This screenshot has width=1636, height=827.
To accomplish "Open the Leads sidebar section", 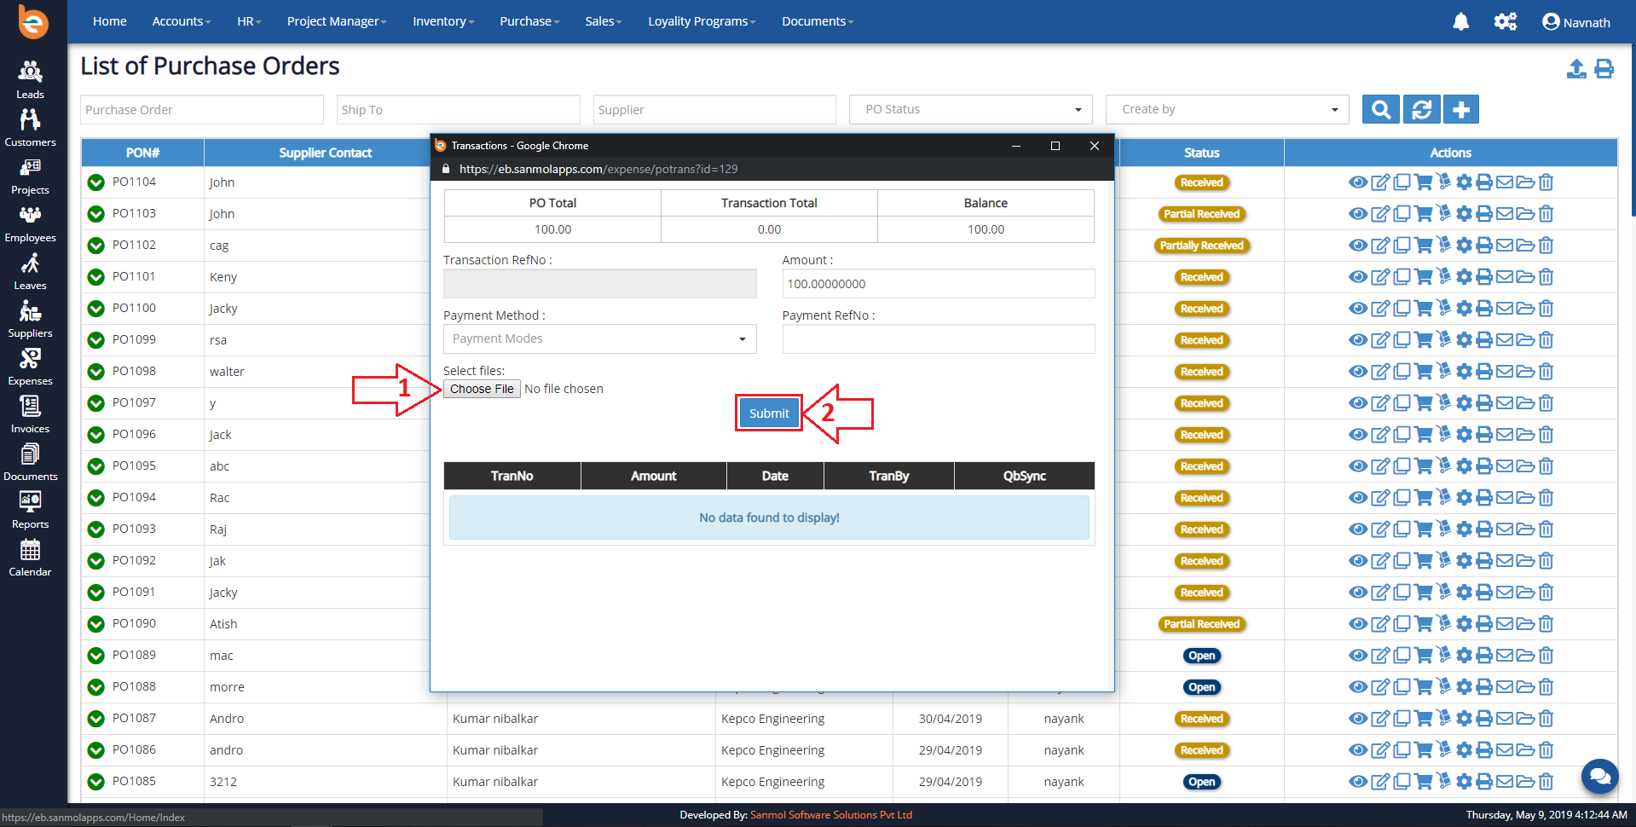I will 30,80.
